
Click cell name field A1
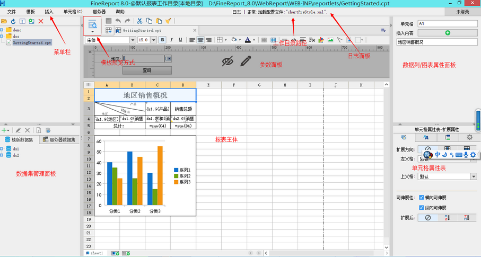click(x=448, y=24)
